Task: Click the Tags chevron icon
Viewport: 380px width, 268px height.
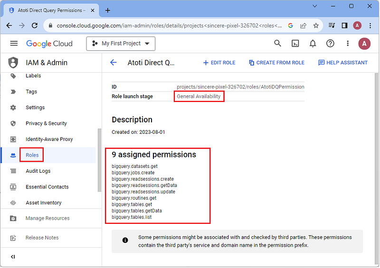Action: pos(13,92)
